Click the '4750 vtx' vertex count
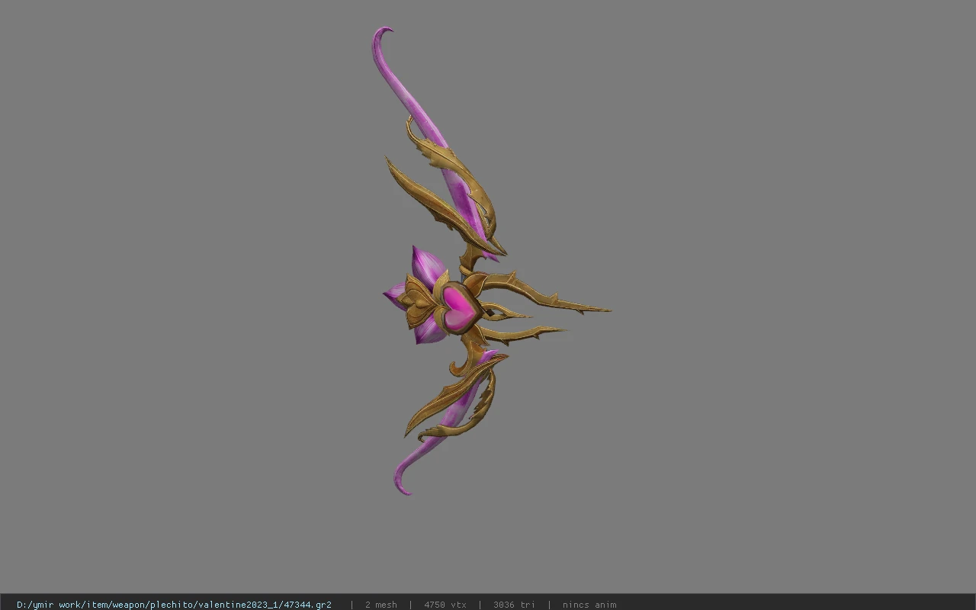The height and width of the screenshot is (610, 976). pos(445,605)
